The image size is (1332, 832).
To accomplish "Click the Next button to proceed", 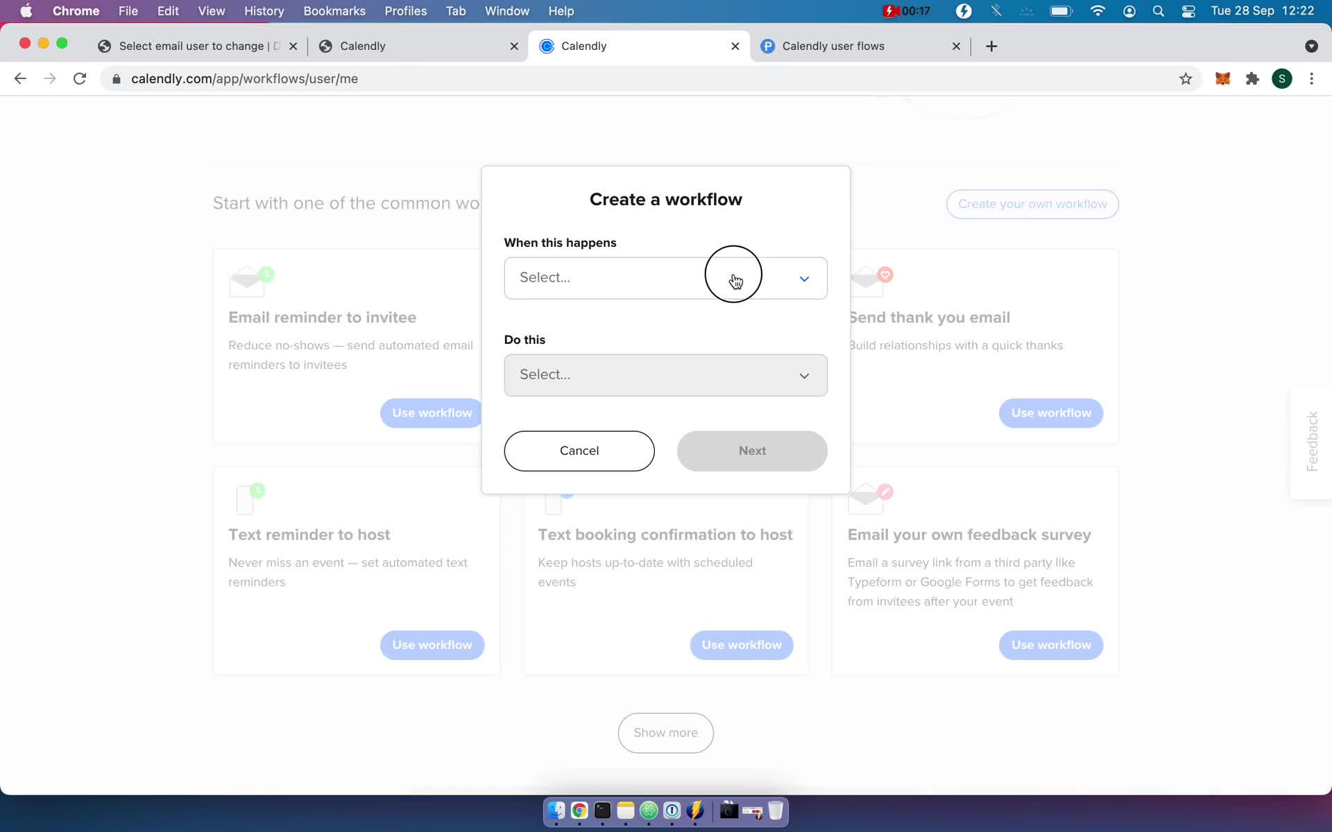I will (752, 451).
